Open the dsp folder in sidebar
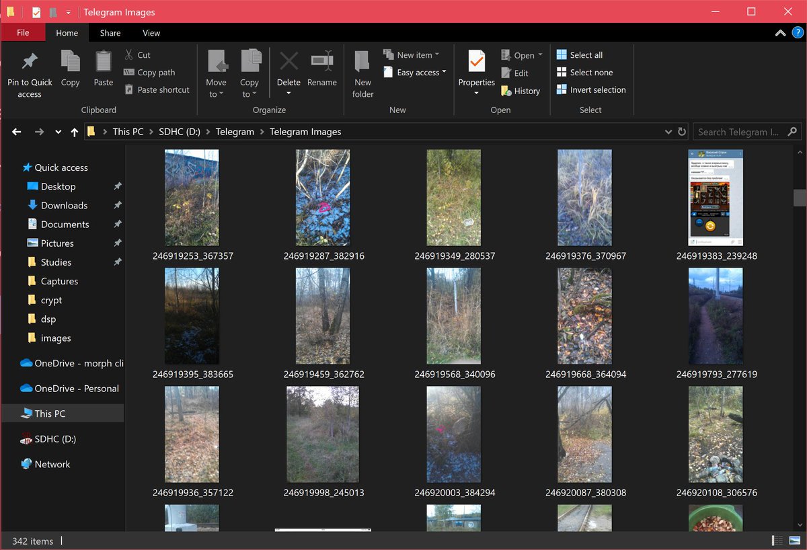Image resolution: width=807 pixels, height=550 pixels. click(x=48, y=319)
